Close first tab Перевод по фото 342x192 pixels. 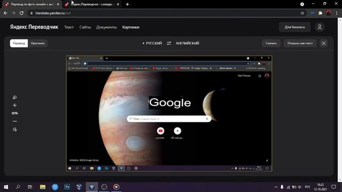coord(58,4)
